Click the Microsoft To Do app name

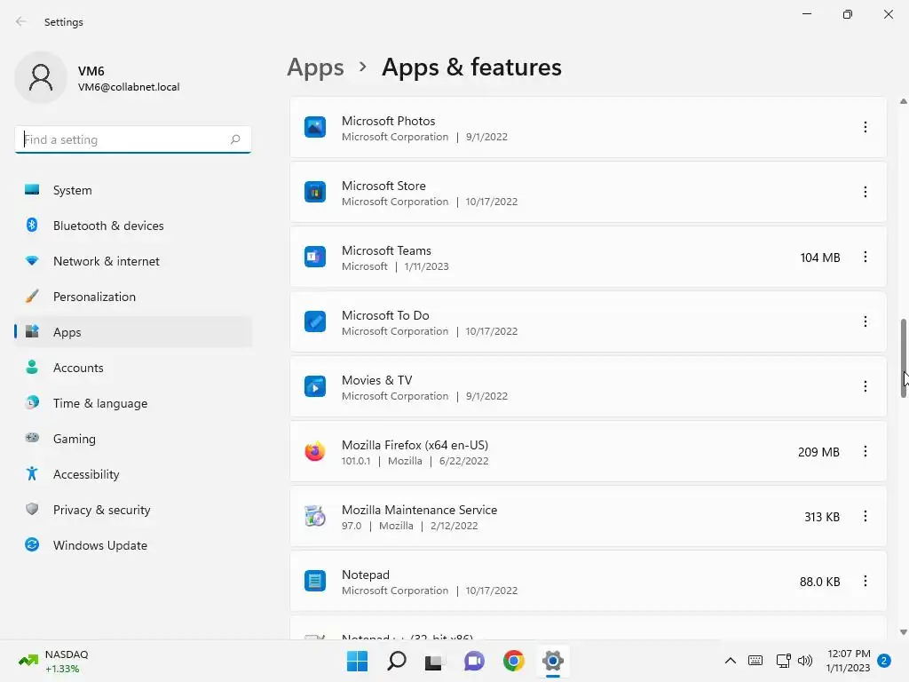pos(385,315)
